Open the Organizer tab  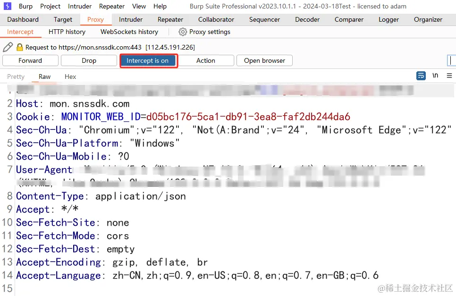(428, 19)
